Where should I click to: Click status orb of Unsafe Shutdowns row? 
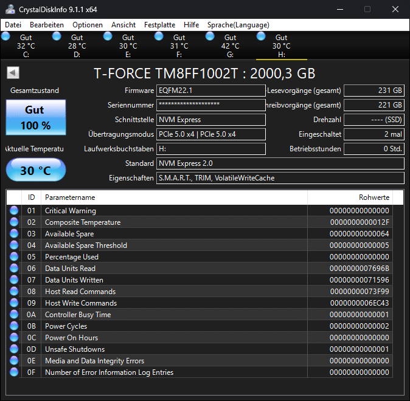(14, 349)
